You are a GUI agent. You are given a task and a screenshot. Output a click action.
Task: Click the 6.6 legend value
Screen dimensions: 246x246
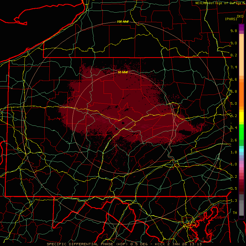(234, 79)
